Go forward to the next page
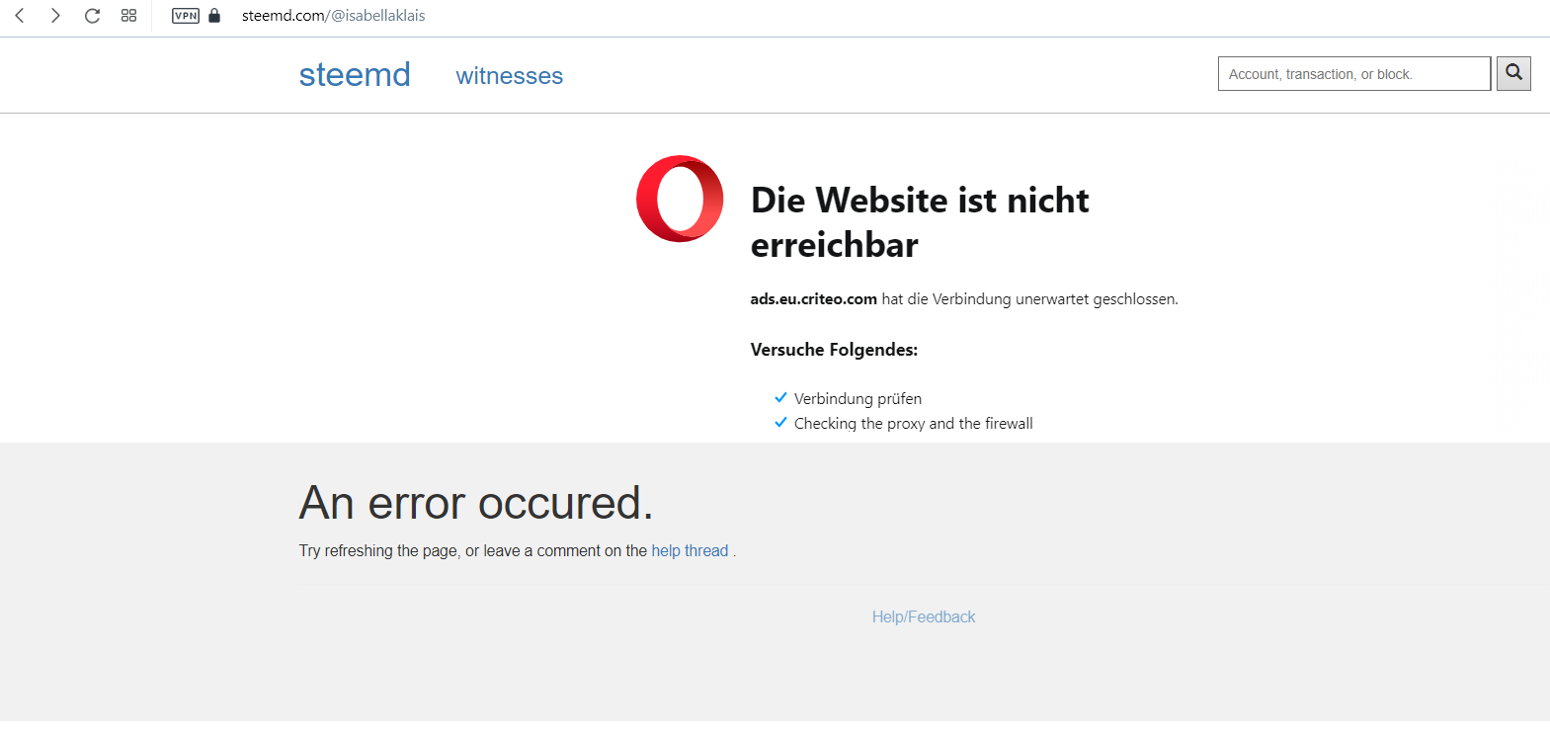 (55, 16)
